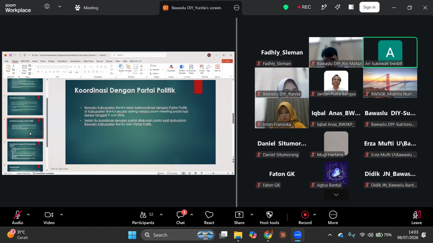This screenshot has height=243, width=433.
Task: Expand dropdown chevron beside Zoom Workplace info
Action: (60, 6)
